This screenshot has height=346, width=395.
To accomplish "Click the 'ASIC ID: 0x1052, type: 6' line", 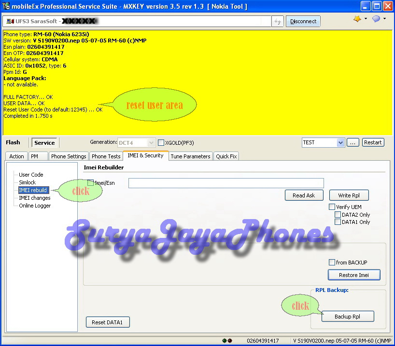I will tap(35, 66).
